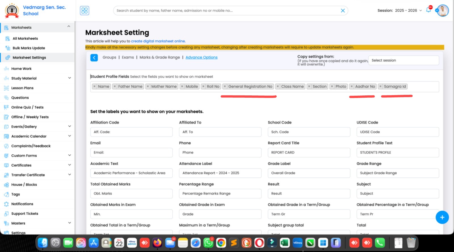Screen dimensions: 454x252
Task: Remove the Samagra Id field tag
Action: [381, 86]
